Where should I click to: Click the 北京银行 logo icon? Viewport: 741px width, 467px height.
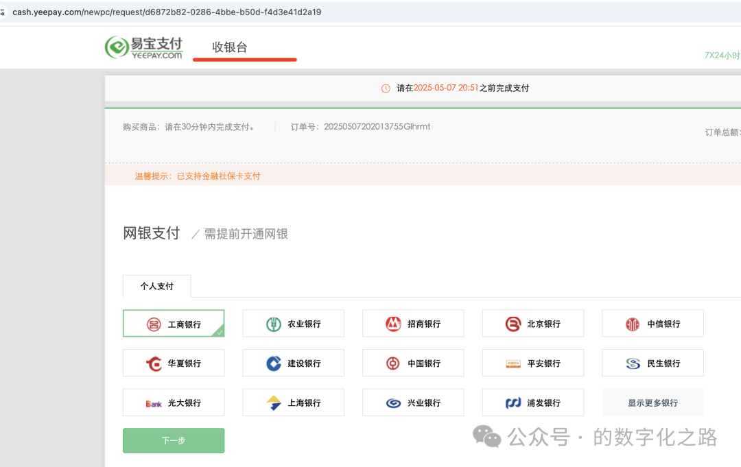click(513, 324)
